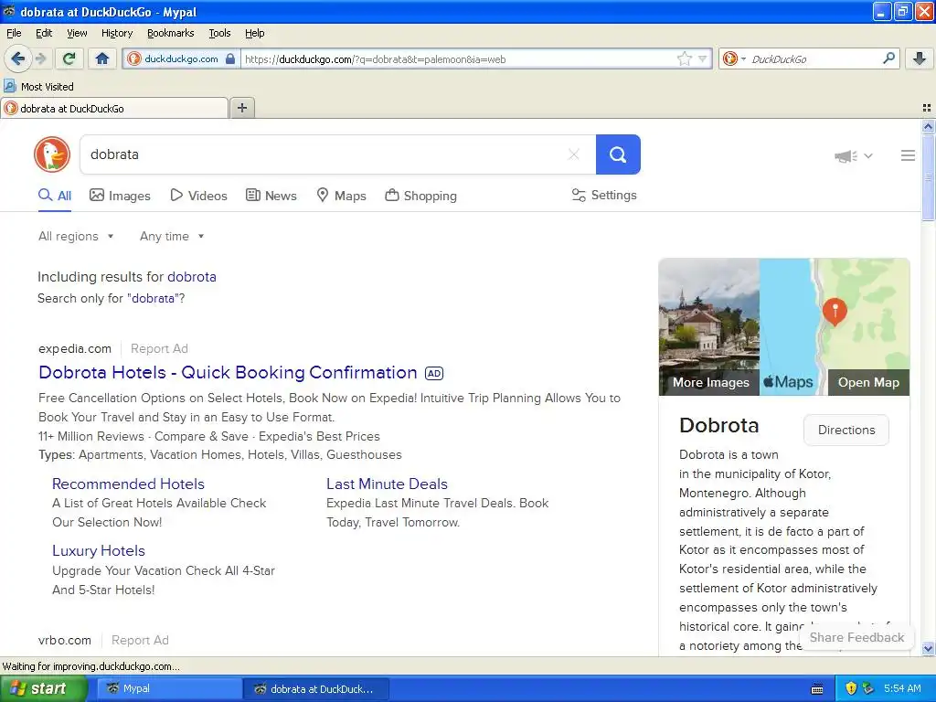
Task: Open the search engine selector in toolbar search box
Action: (x=734, y=58)
